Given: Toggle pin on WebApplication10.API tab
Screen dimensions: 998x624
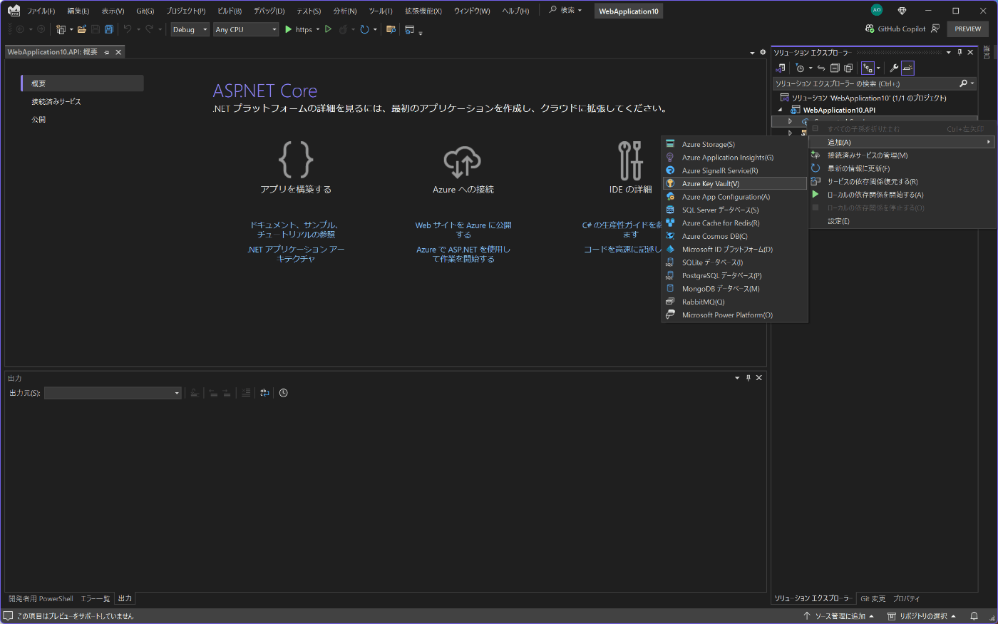Looking at the screenshot, I should (107, 52).
